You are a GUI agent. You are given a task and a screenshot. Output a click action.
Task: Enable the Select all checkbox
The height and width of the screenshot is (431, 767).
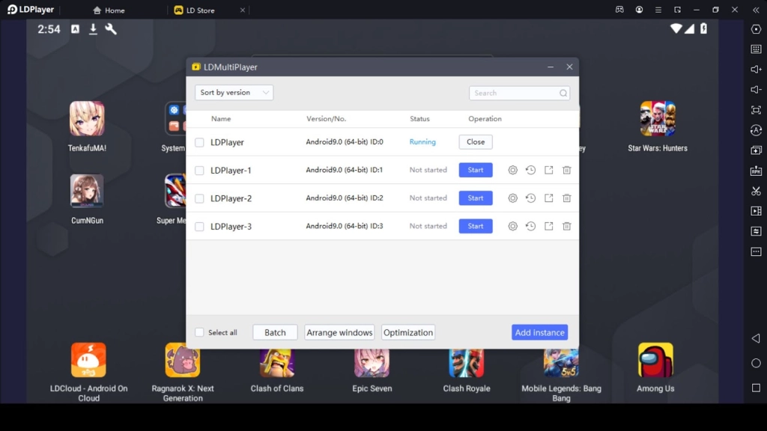coord(199,332)
